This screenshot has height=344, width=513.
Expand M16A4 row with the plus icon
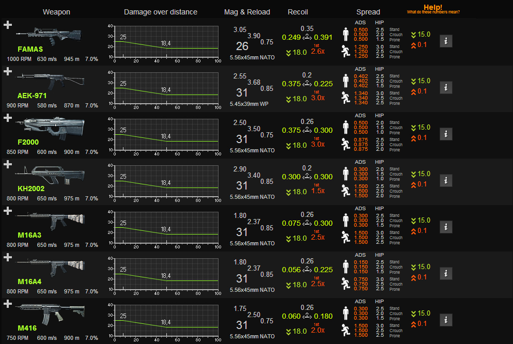point(8,257)
